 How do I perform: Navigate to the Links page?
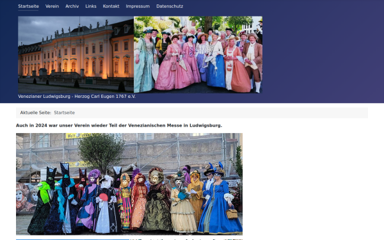(x=91, y=6)
